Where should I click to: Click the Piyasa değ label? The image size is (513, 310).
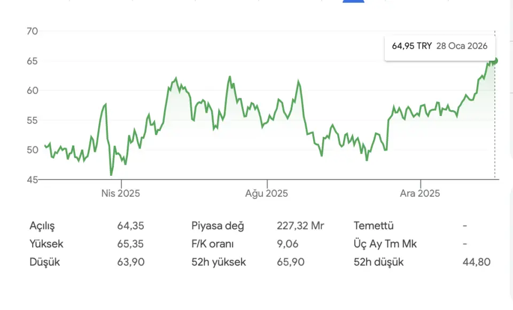(x=217, y=226)
